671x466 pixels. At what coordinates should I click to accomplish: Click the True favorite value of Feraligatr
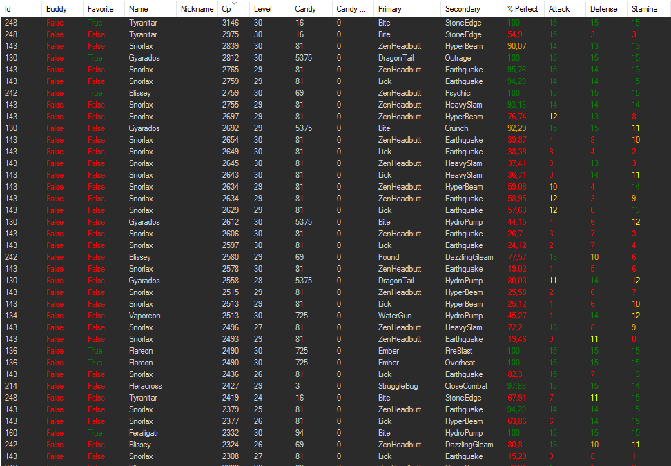click(x=95, y=433)
